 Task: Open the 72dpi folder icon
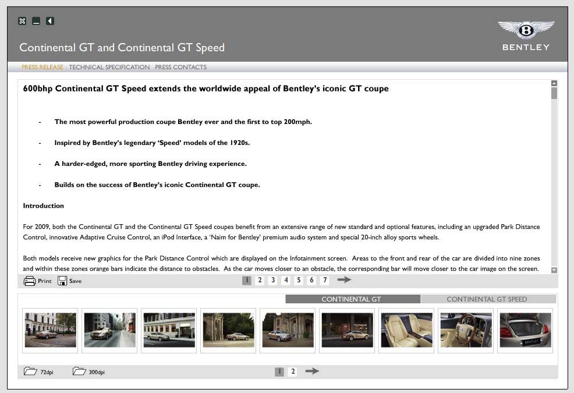click(30, 371)
